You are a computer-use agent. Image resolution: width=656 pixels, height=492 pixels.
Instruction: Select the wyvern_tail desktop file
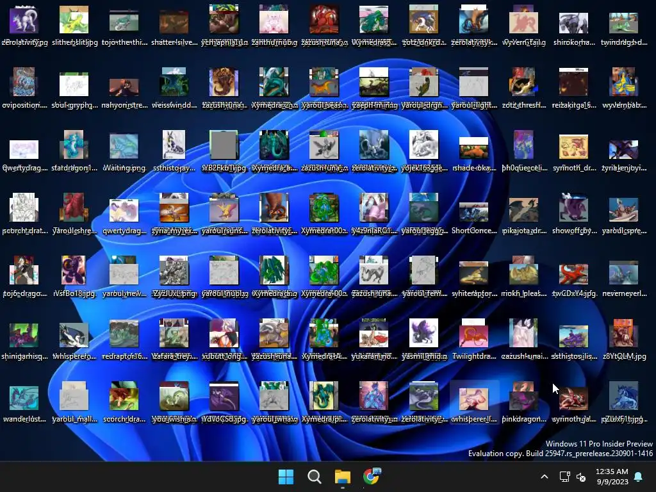pyautogui.click(x=524, y=26)
